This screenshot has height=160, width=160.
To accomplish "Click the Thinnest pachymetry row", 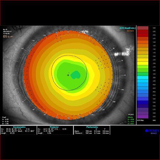I will tap(92, 133).
